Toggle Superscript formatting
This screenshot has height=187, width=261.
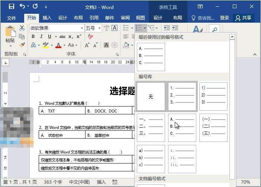79,37
